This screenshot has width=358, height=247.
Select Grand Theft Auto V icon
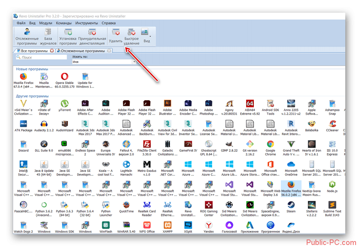(x=291, y=148)
